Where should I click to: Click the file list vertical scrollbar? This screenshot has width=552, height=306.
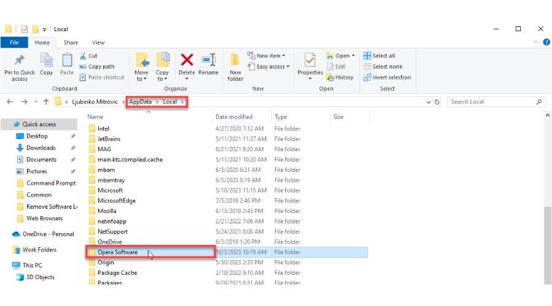(548, 245)
